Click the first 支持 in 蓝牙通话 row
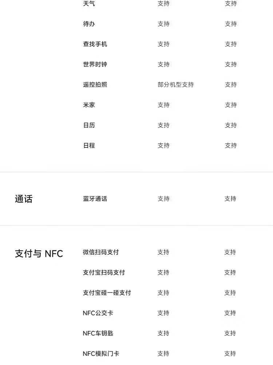Screen dimensions: 273x365 (163, 199)
